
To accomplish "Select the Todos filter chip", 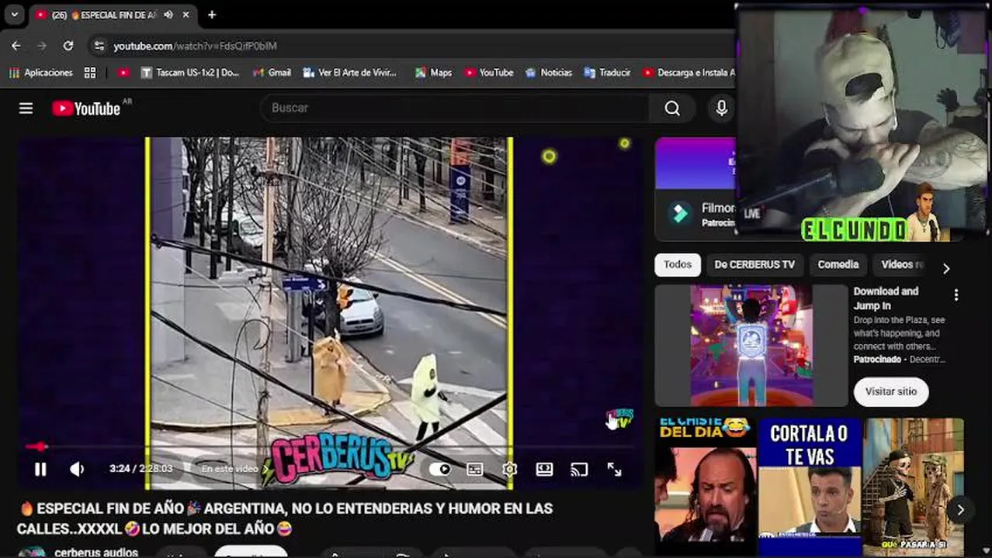I will tap(678, 265).
